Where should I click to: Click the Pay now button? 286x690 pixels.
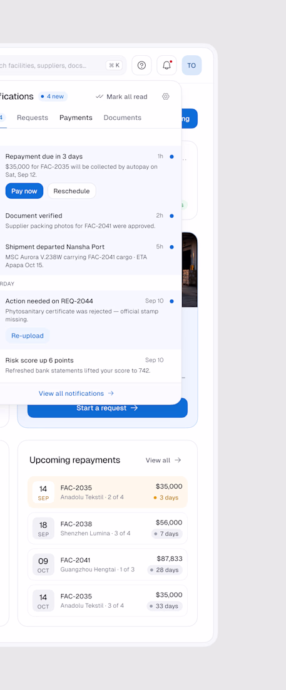(x=24, y=191)
